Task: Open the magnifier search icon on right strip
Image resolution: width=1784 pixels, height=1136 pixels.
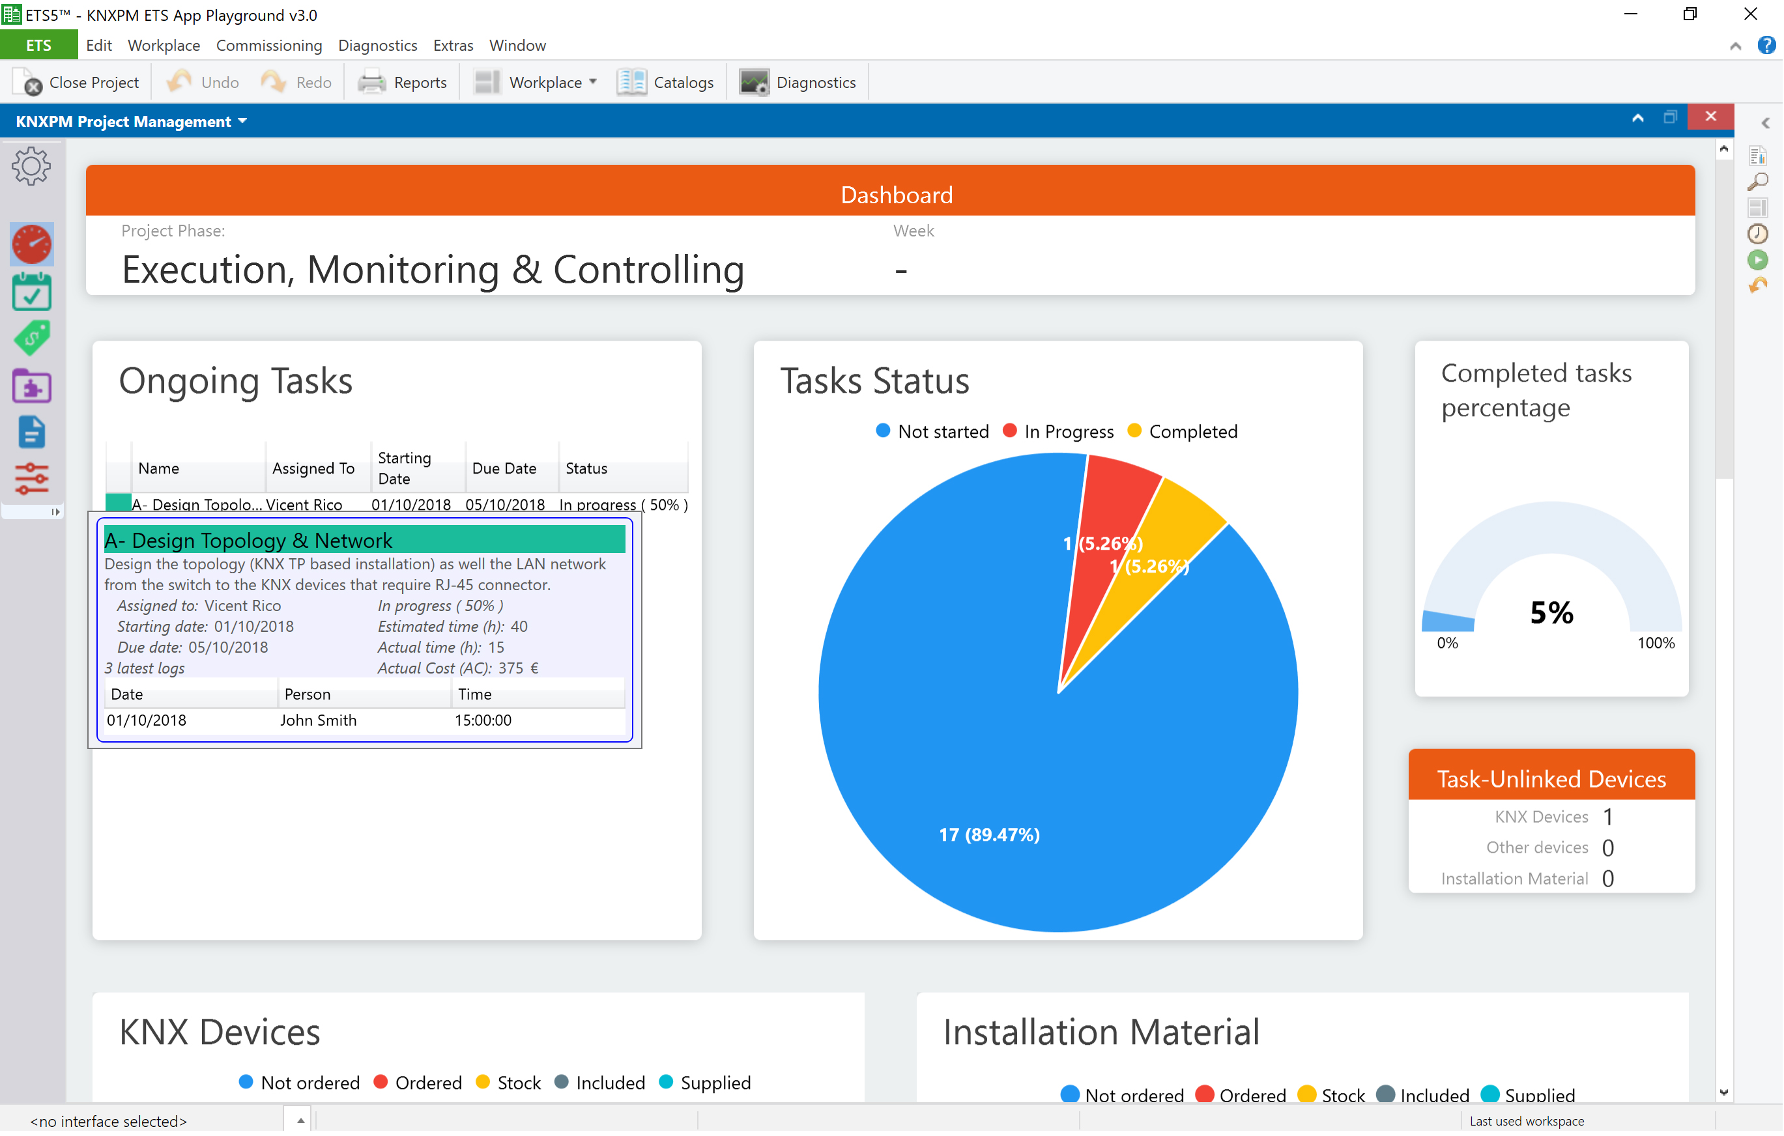Action: point(1757,182)
